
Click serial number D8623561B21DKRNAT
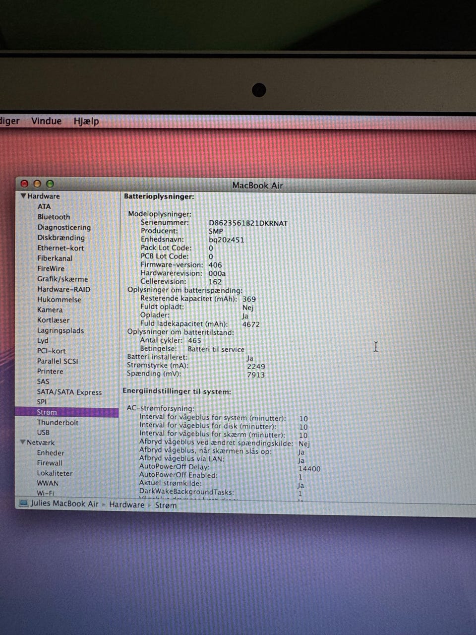pos(248,223)
